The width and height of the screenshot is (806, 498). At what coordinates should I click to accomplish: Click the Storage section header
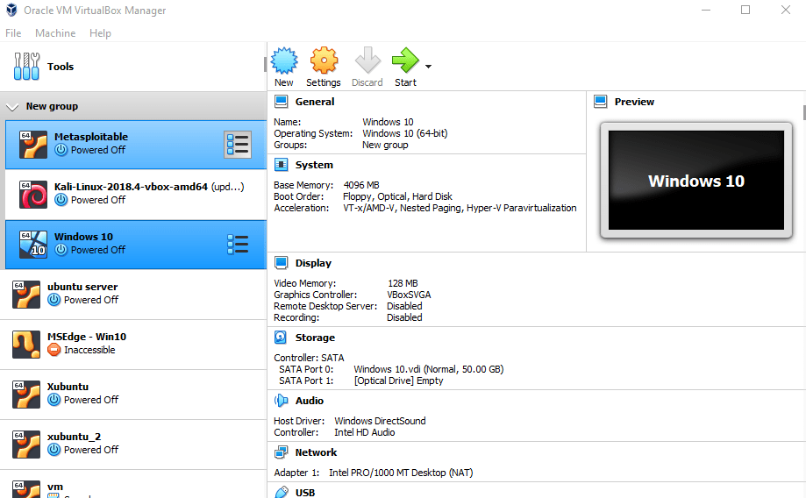coord(315,338)
